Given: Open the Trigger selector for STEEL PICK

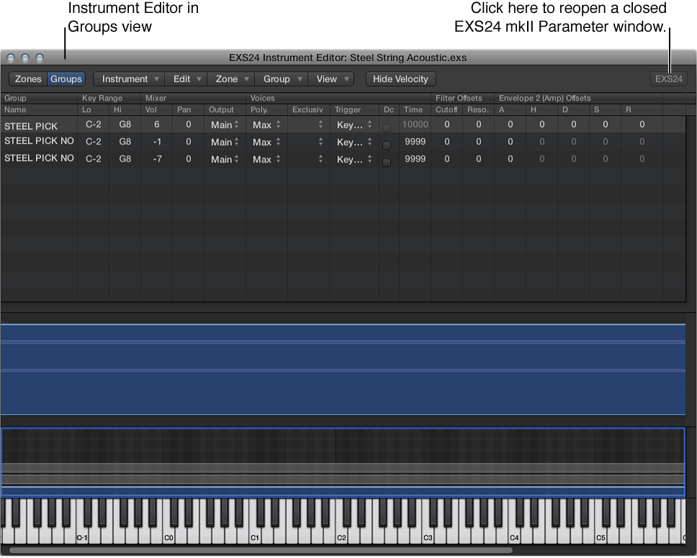Looking at the screenshot, I should (x=354, y=125).
